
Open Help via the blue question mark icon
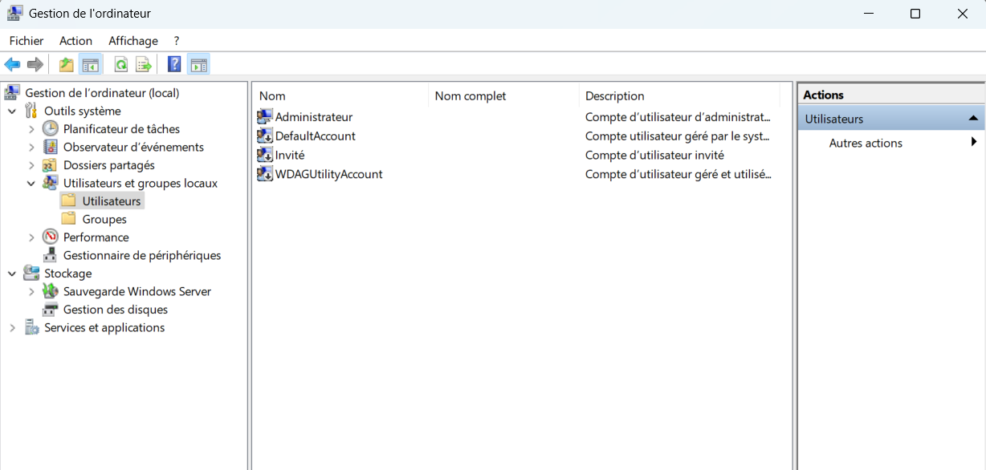pos(174,65)
